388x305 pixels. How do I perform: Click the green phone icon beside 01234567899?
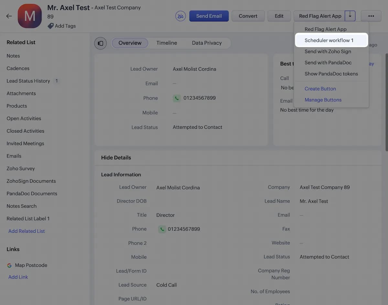coord(177,98)
